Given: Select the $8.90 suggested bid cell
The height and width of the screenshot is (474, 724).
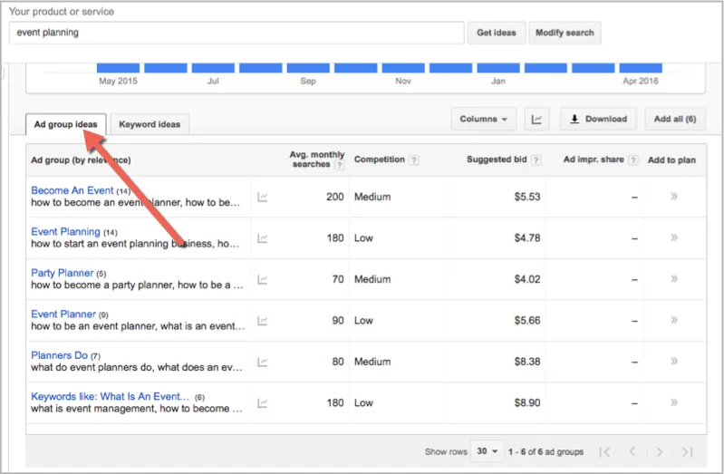Looking at the screenshot, I should [x=527, y=402].
